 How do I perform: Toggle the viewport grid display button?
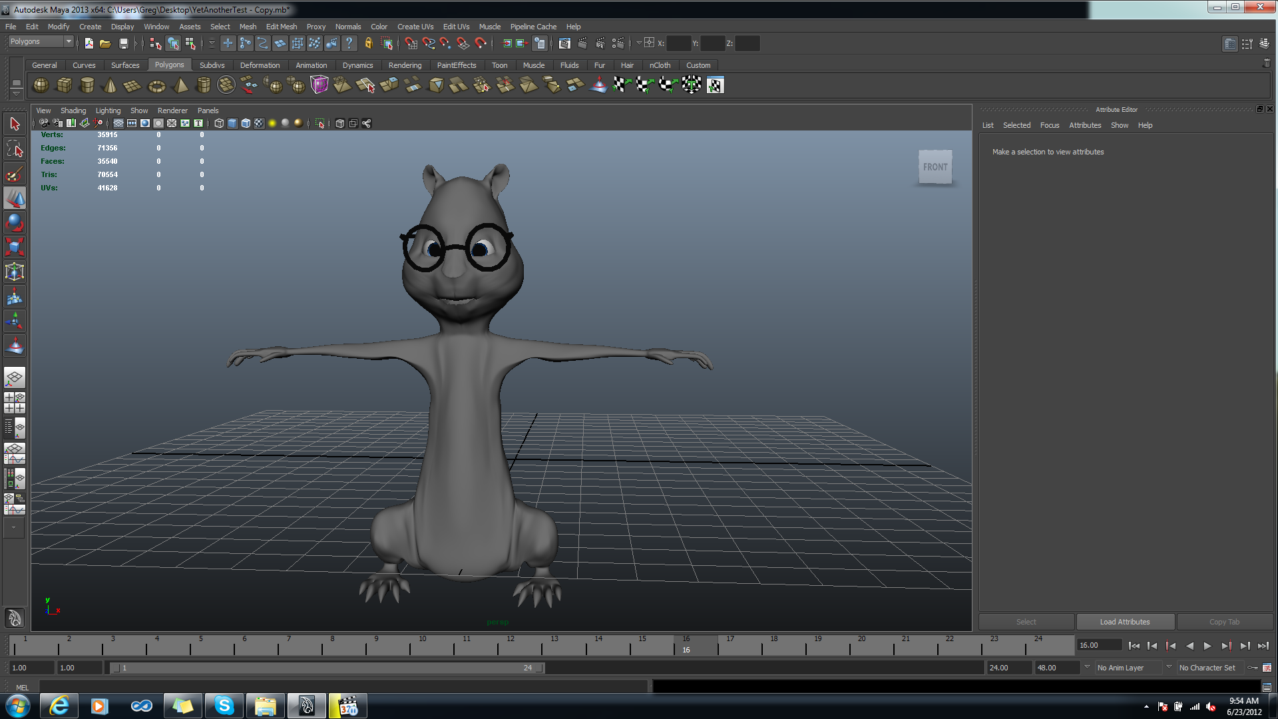(118, 123)
